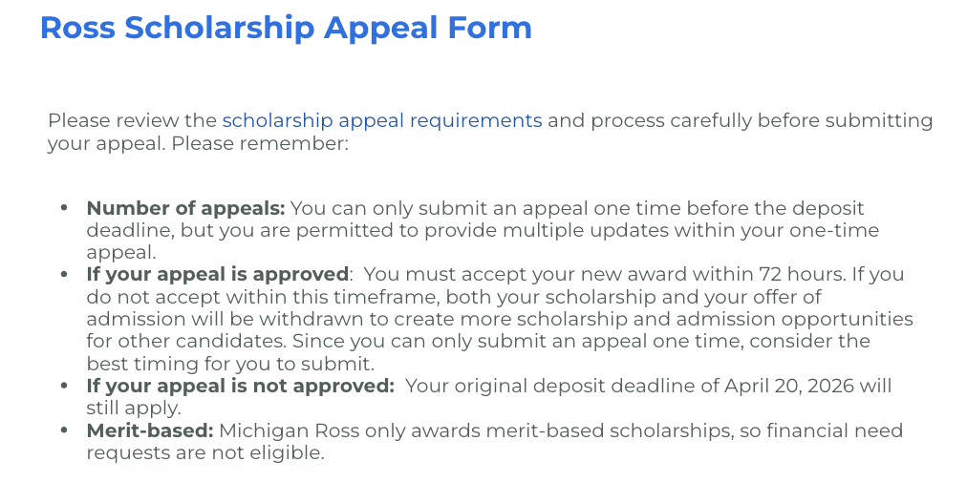This screenshot has height=483, width=967.
Task: Click the bullet dot before 'Merit-based'
Action: pos(64,430)
